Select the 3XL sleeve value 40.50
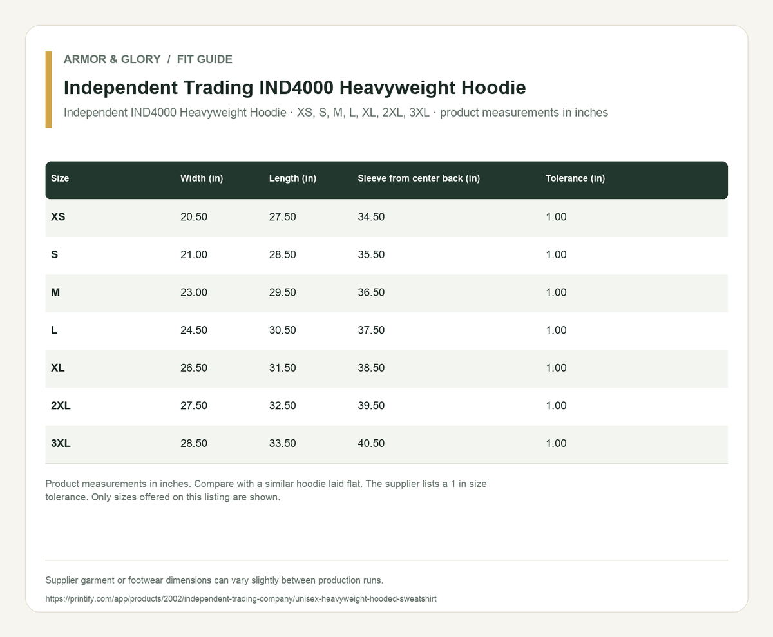This screenshot has width=773, height=637. 371,443
